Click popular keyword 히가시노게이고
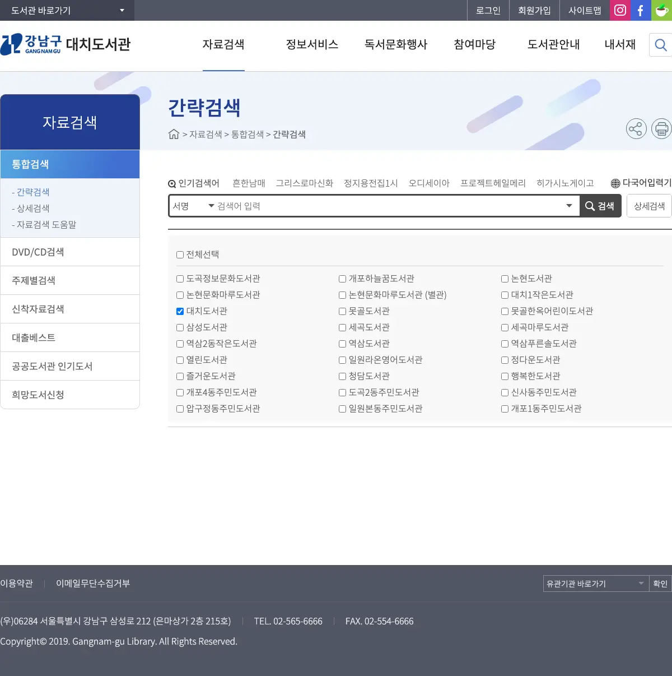This screenshot has height=676, width=672. (x=565, y=183)
